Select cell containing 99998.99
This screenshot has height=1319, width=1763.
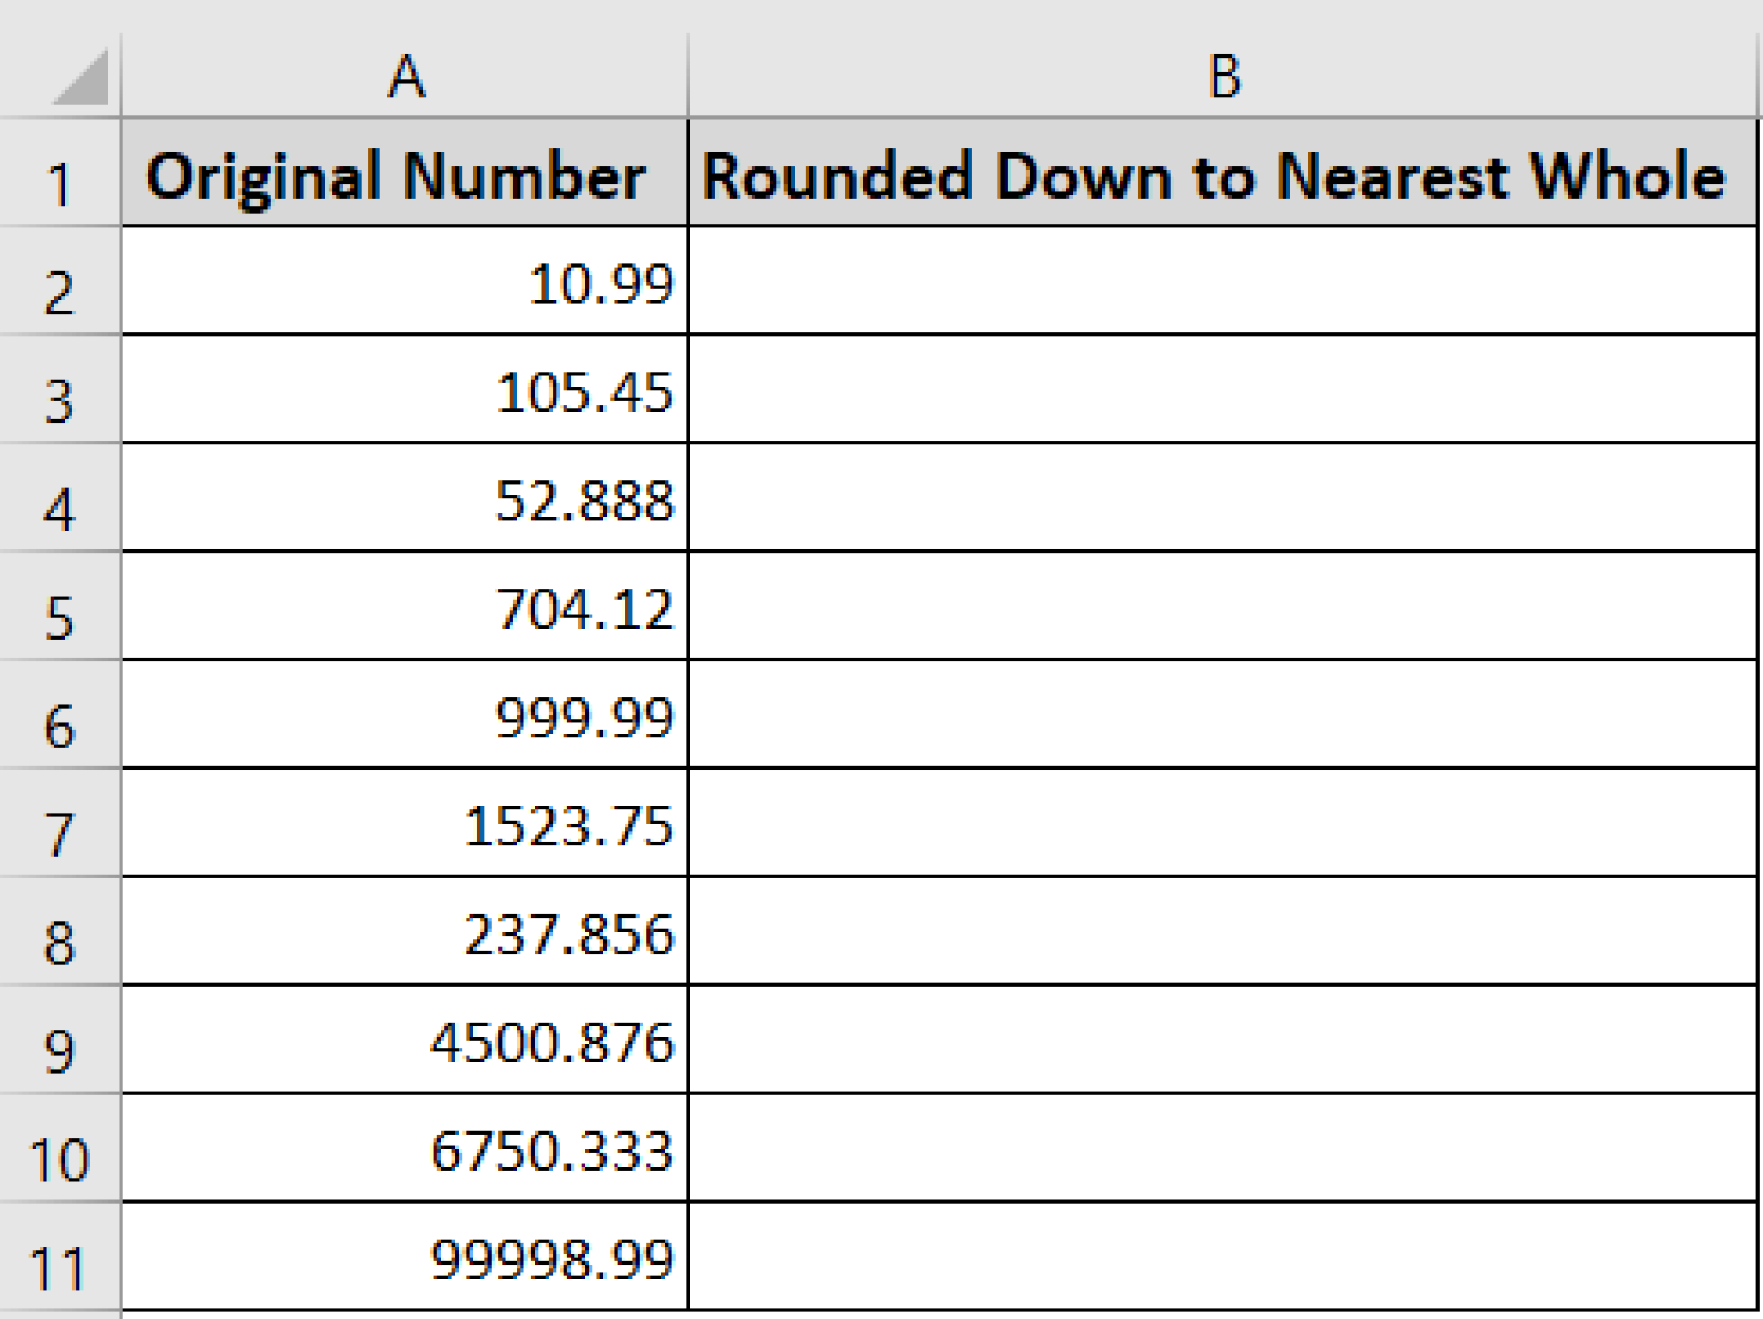coord(405,1259)
